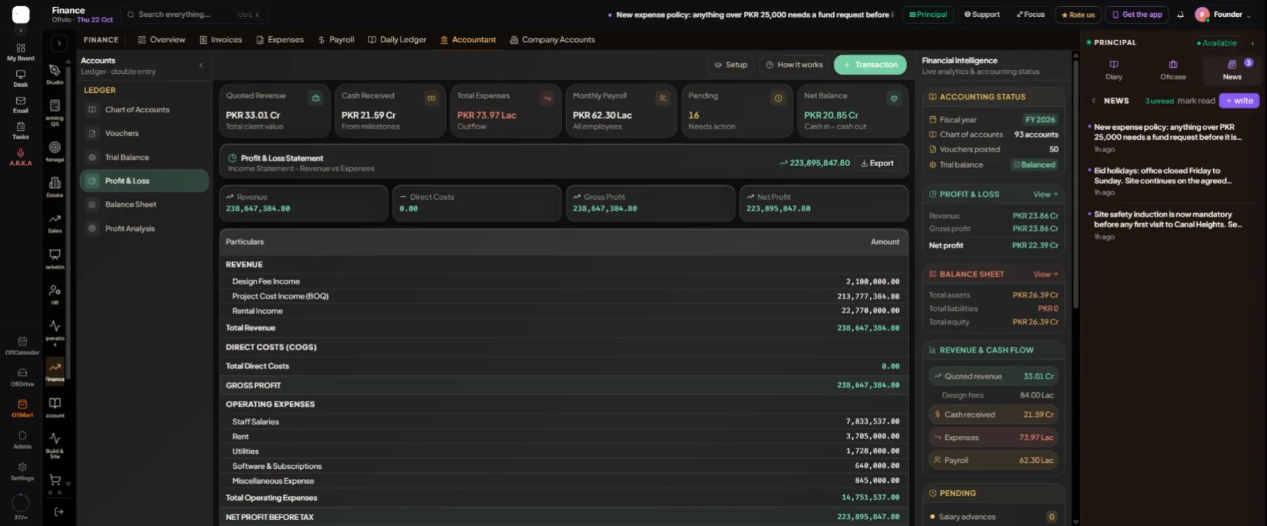Click the logout icon at sidebar bottom

tap(59, 512)
